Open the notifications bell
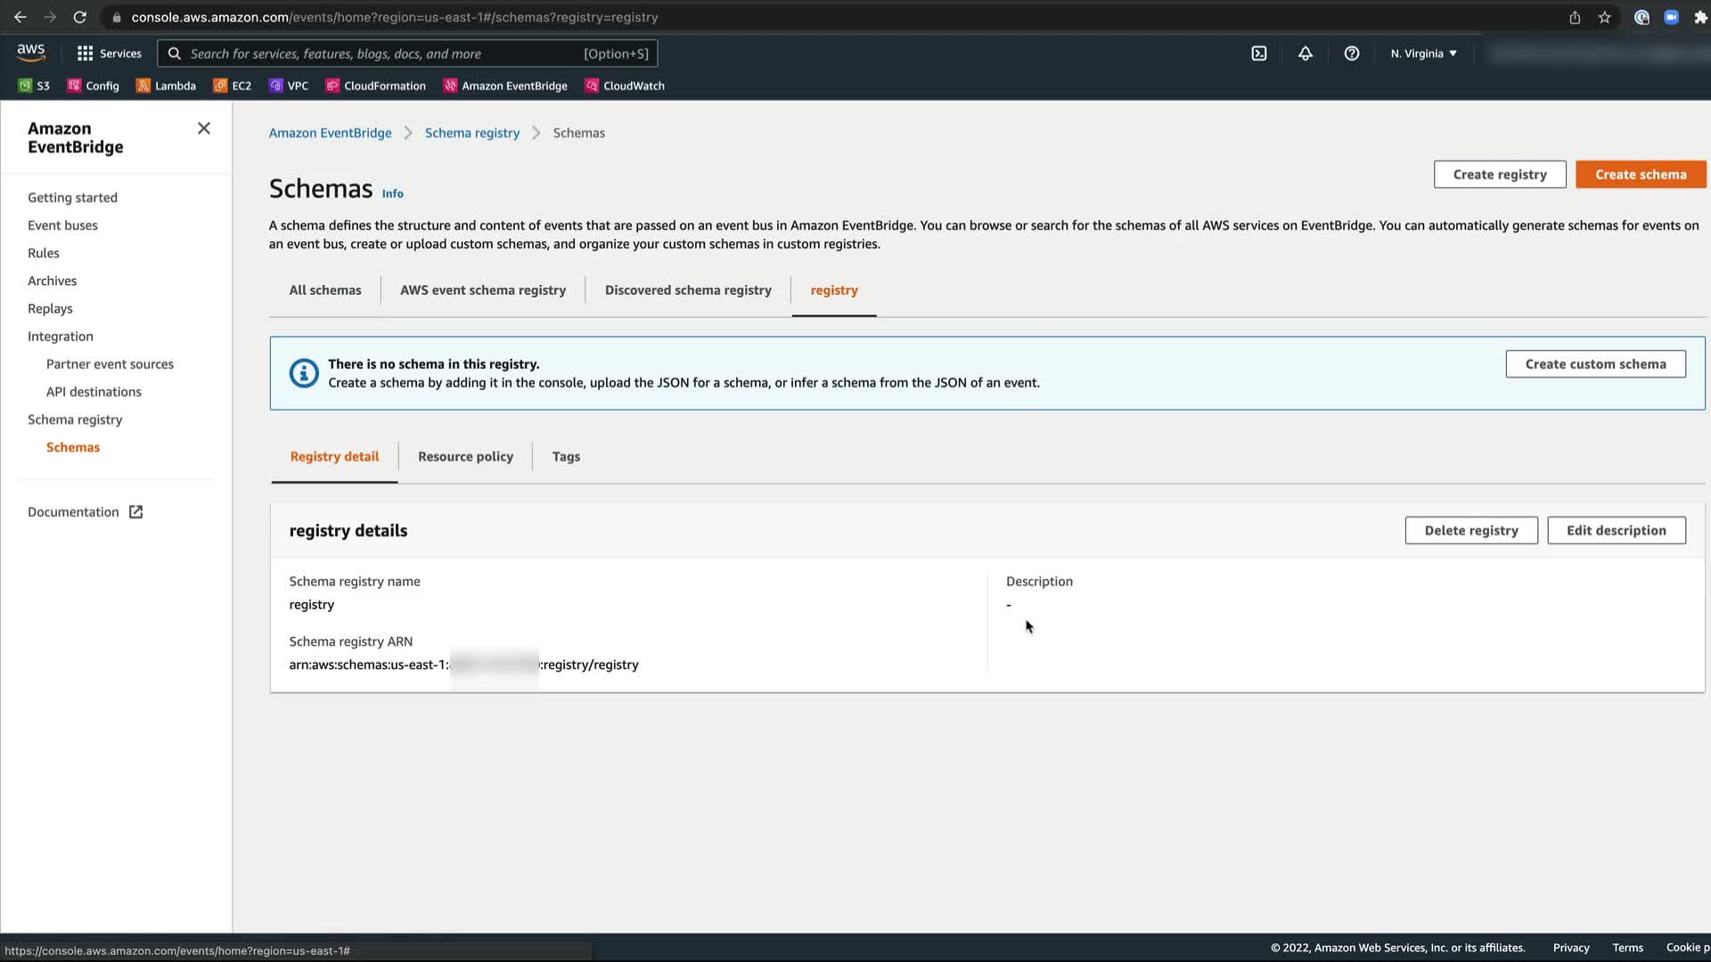 pos(1306,53)
